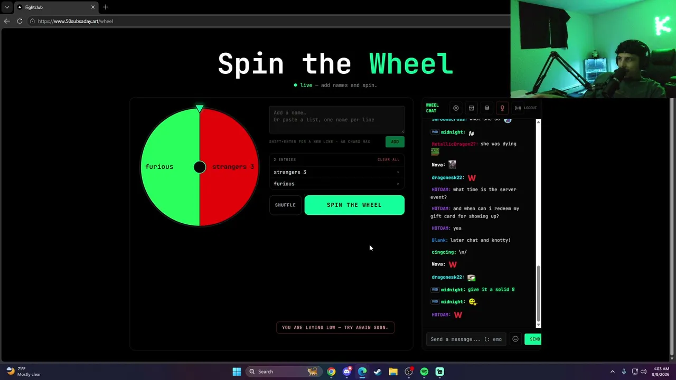Image resolution: width=676 pixels, height=380 pixels.
Task: Open network settings tray icon
Action: (x=635, y=372)
